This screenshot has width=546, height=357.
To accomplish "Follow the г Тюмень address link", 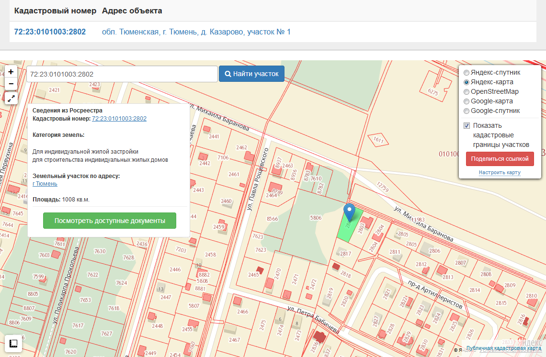I will tap(45, 184).
